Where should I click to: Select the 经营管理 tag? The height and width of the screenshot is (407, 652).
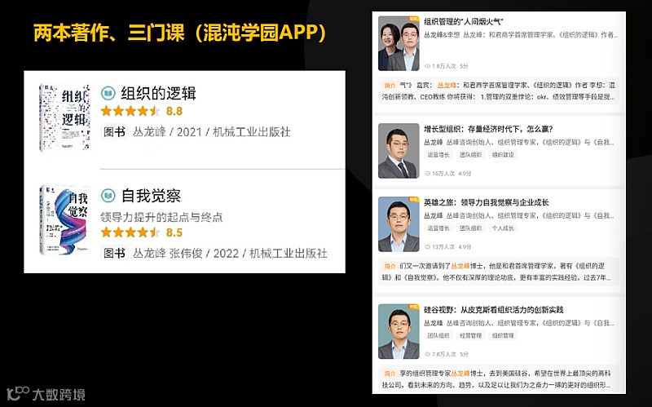point(471,335)
